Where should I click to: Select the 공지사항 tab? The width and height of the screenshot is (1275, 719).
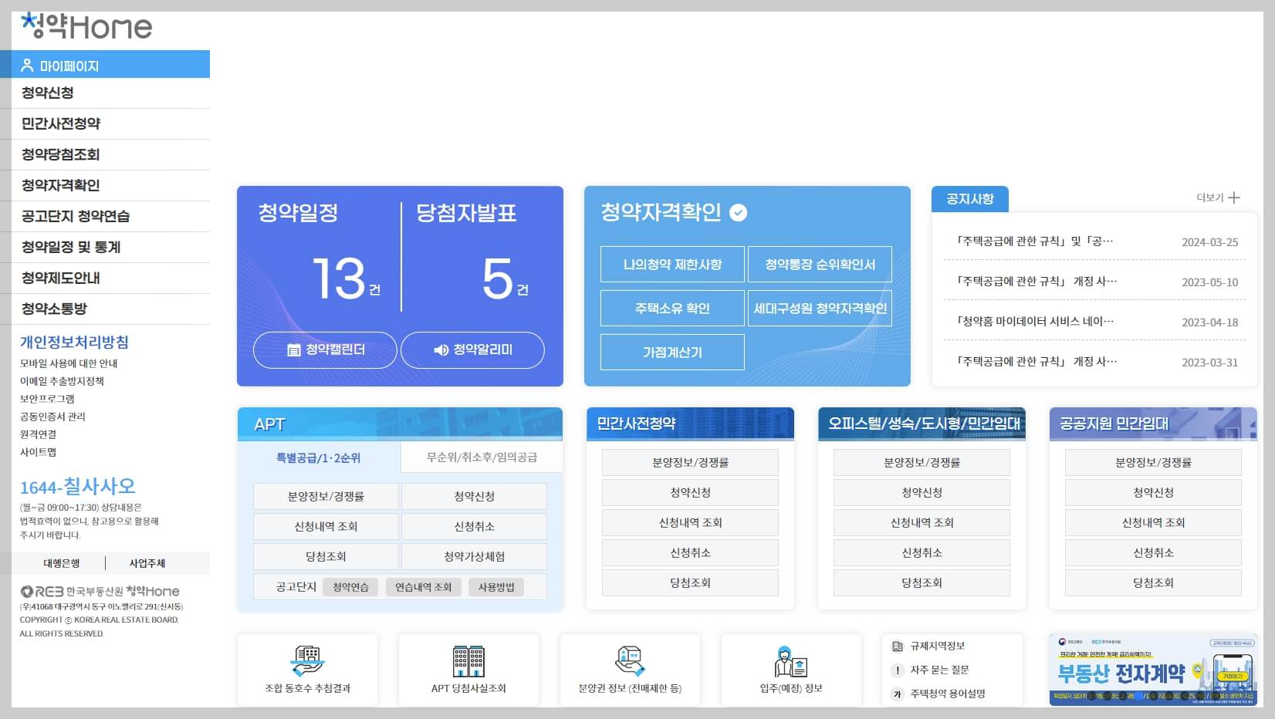coord(970,199)
